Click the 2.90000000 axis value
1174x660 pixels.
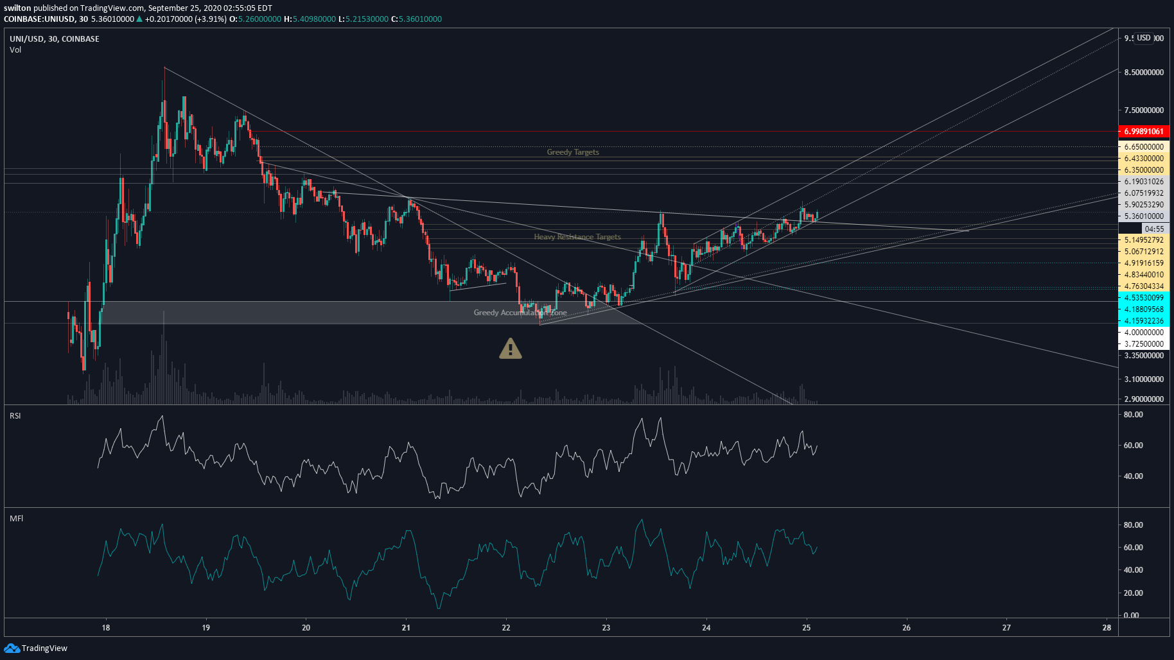coord(1144,399)
